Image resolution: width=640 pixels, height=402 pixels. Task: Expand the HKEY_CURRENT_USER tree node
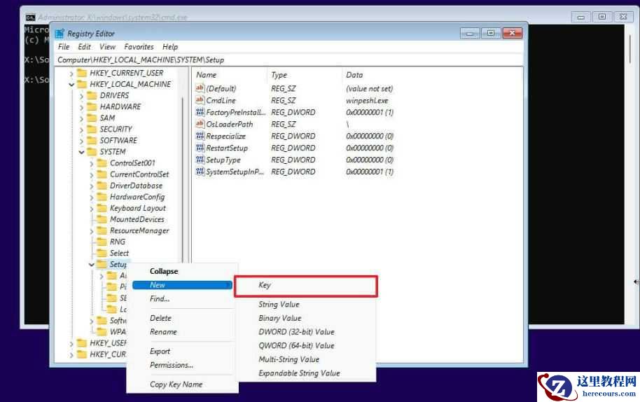point(71,74)
